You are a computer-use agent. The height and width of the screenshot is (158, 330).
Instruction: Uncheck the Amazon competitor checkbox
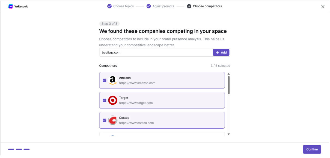(x=105, y=80)
